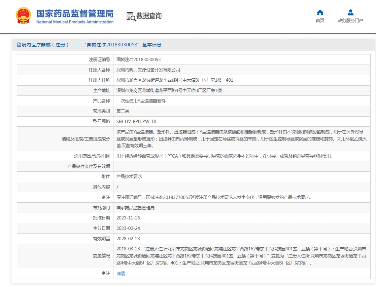Select the 适用范围 PTCA usage text
The image size is (376, 287).
pos(225,156)
